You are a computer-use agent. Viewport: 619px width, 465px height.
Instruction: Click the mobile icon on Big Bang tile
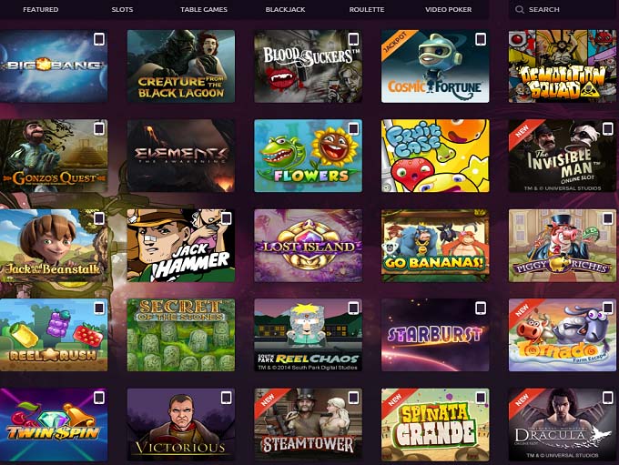98,39
